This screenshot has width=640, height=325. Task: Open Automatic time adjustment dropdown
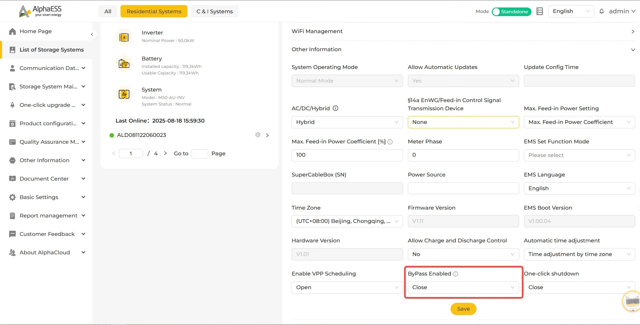click(579, 254)
